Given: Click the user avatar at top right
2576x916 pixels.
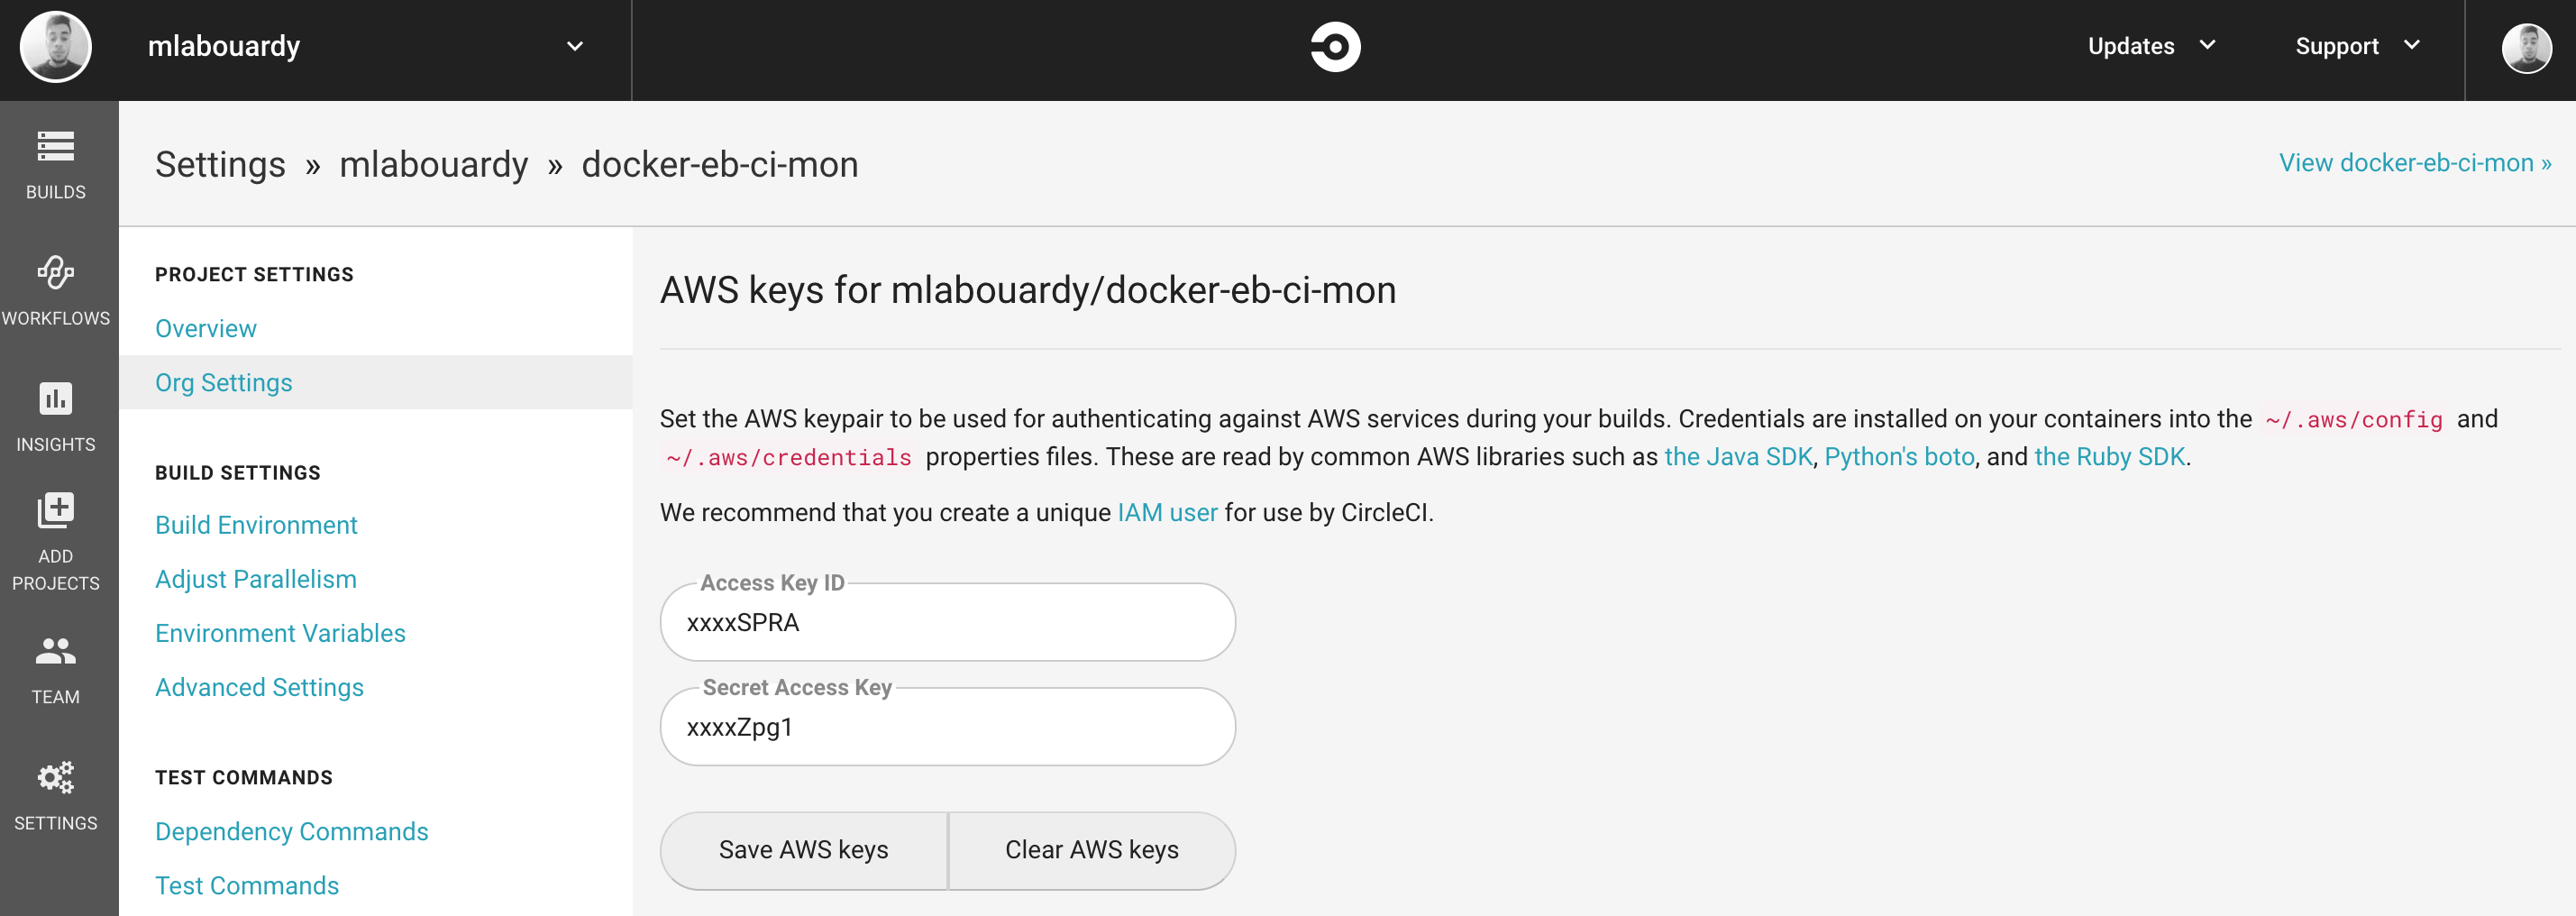Looking at the screenshot, I should (2526, 48).
